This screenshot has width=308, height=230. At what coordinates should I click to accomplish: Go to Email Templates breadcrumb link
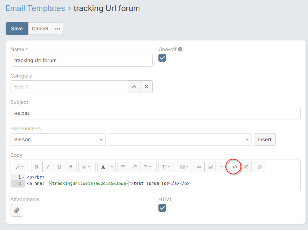point(35,8)
